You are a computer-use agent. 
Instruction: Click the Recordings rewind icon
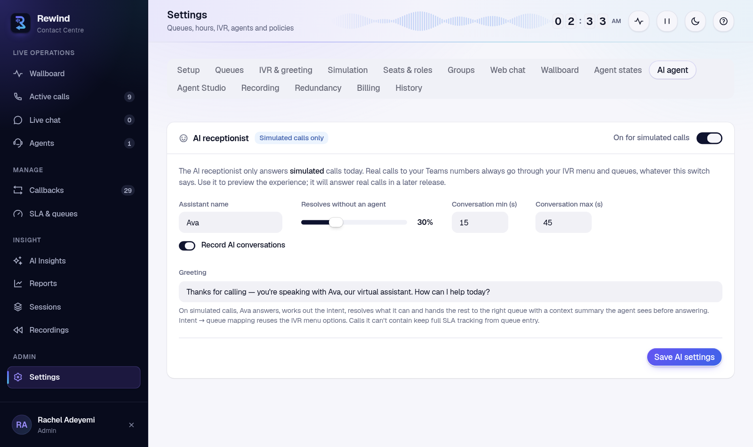18,330
